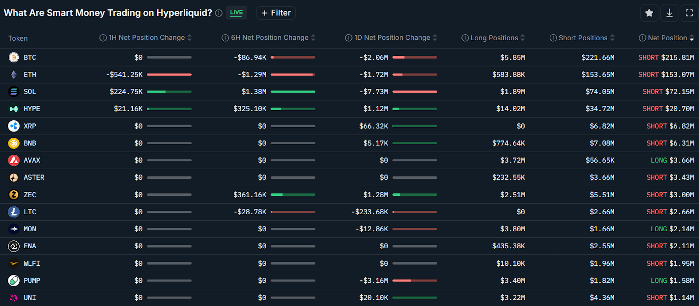Open the HYPE token link

point(31,109)
